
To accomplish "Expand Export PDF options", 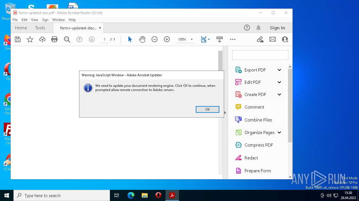I will [279, 70].
